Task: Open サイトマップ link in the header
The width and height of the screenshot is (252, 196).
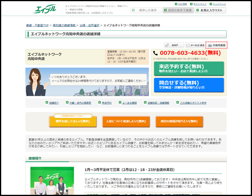Action: coord(200,4)
